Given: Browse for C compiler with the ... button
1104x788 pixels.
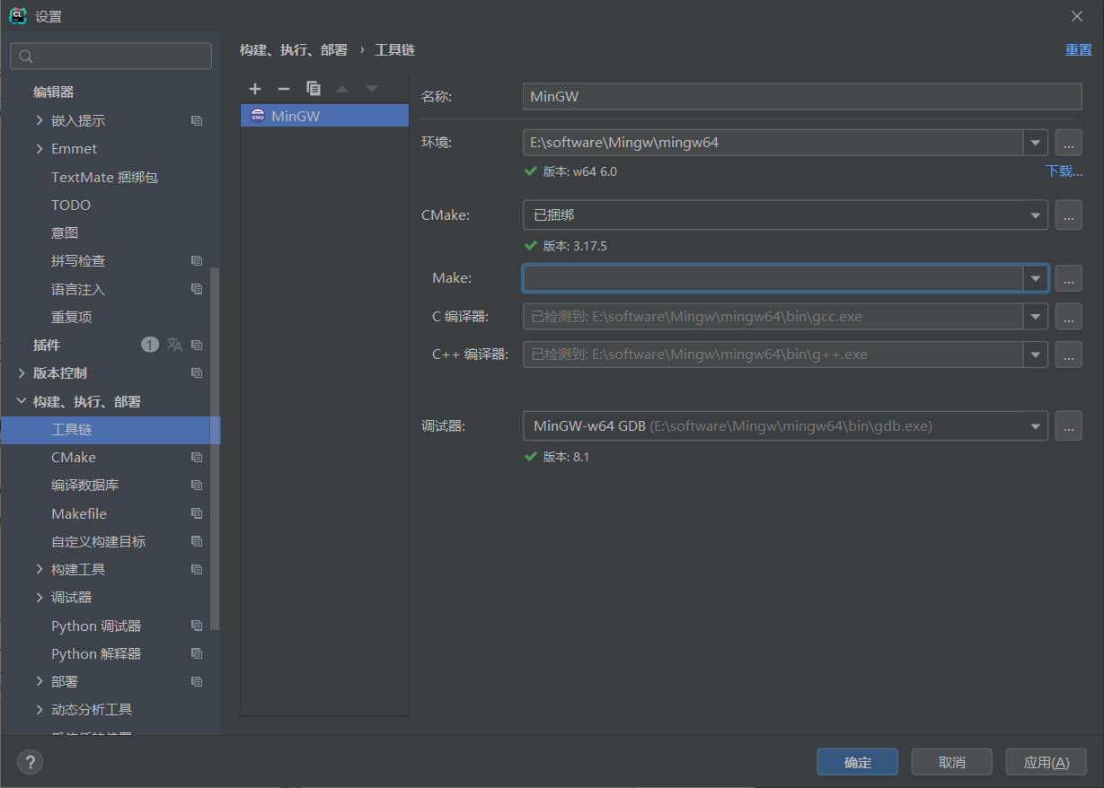Looking at the screenshot, I should 1068,316.
